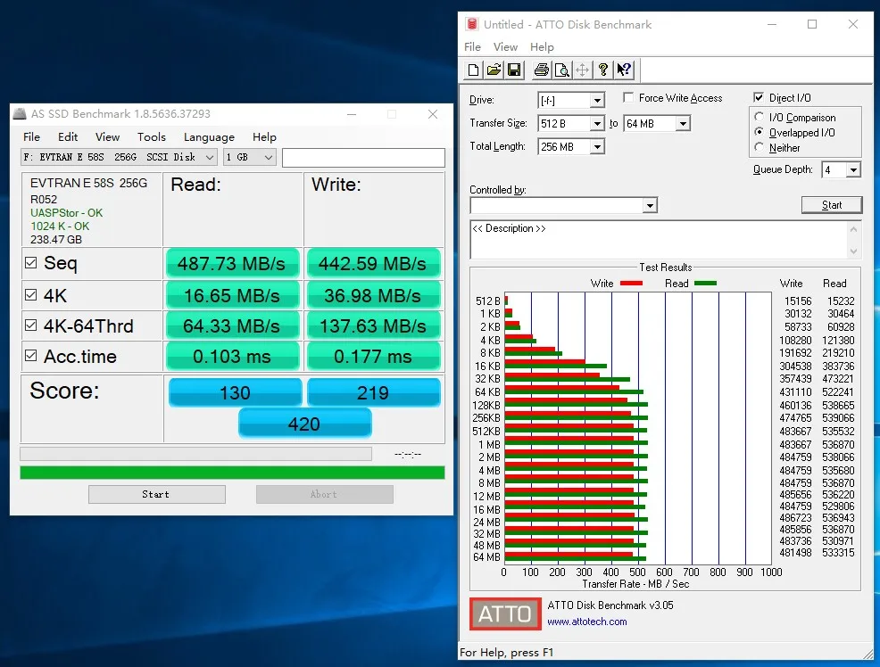Screen dimensions: 880x667
Task: Open the AS SSD 1 GB size dropdown
Action: click(269, 158)
